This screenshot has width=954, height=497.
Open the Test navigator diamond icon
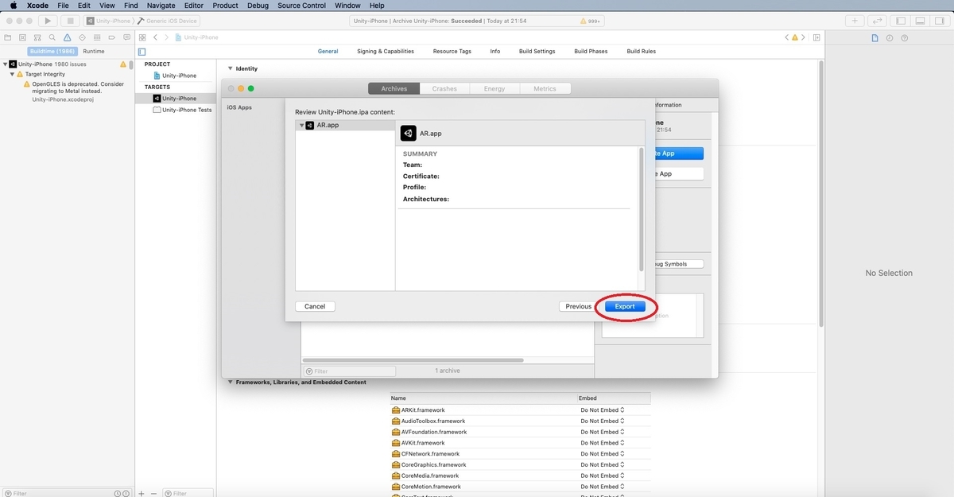pos(82,37)
